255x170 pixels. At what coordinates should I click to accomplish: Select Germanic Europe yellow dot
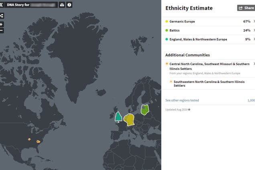166,21
